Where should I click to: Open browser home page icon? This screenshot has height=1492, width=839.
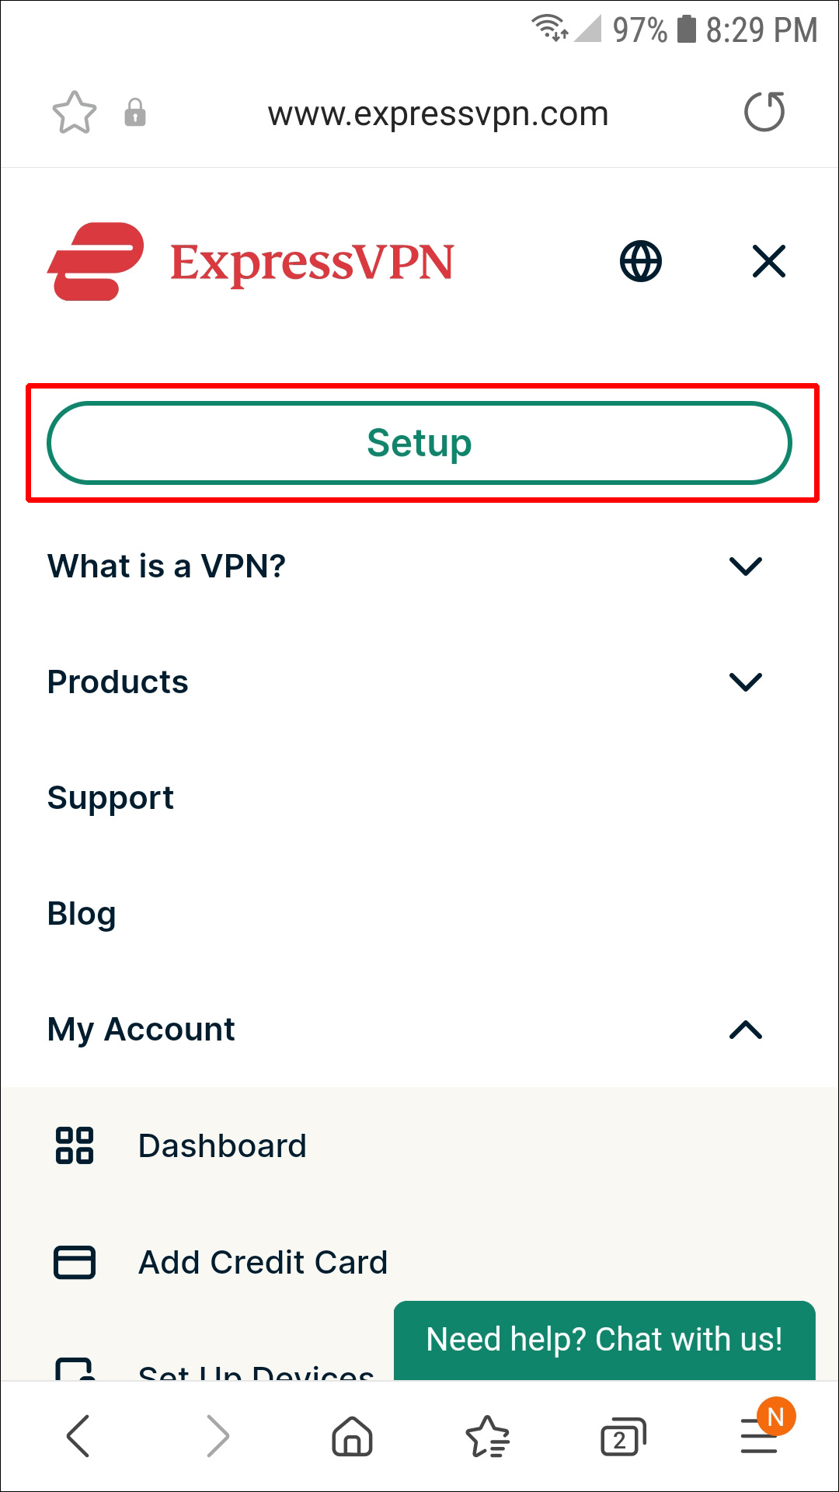(x=352, y=1435)
